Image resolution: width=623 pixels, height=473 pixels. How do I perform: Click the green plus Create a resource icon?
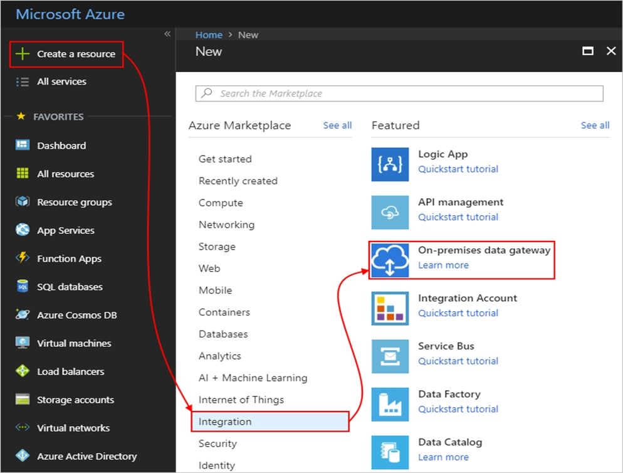pyautogui.click(x=23, y=54)
